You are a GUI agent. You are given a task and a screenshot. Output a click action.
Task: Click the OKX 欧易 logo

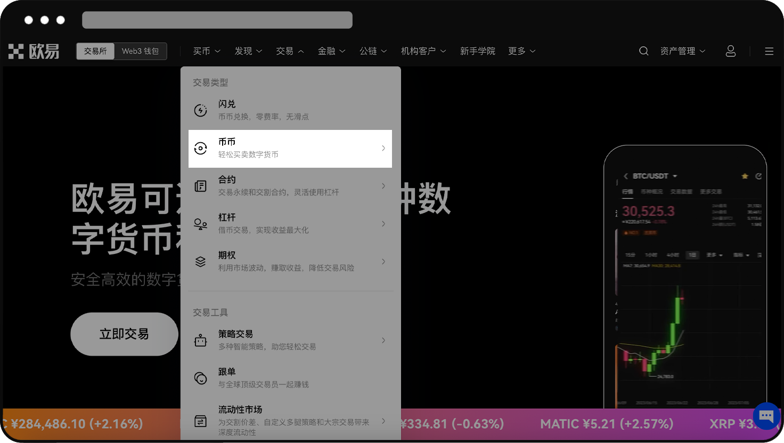[x=34, y=51]
